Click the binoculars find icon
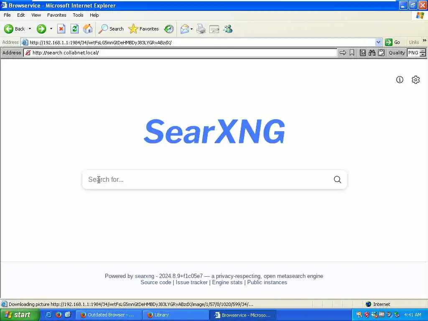The width and height of the screenshot is (428, 321). (x=372, y=53)
